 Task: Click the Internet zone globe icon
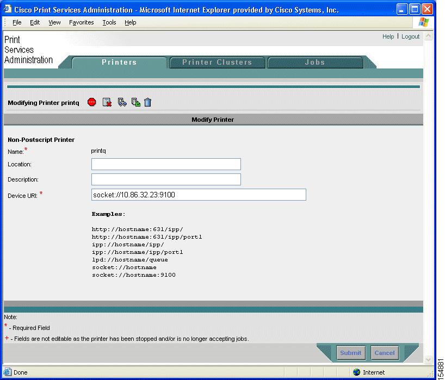click(x=356, y=372)
